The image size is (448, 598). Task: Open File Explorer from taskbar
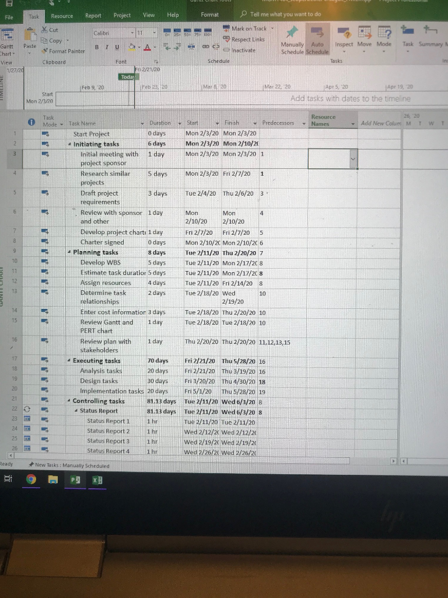53,479
